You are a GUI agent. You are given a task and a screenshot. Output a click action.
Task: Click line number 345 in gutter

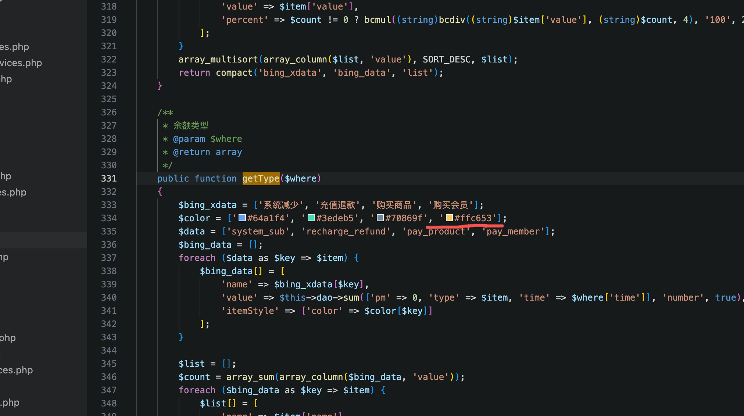tap(109, 364)
